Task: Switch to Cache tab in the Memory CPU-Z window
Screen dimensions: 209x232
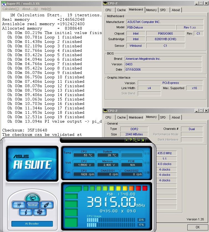Action: 121,117
